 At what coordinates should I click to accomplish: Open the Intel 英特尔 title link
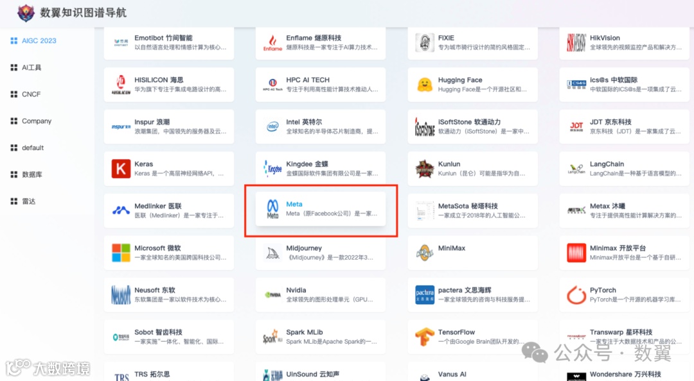(x=304, y=122)
